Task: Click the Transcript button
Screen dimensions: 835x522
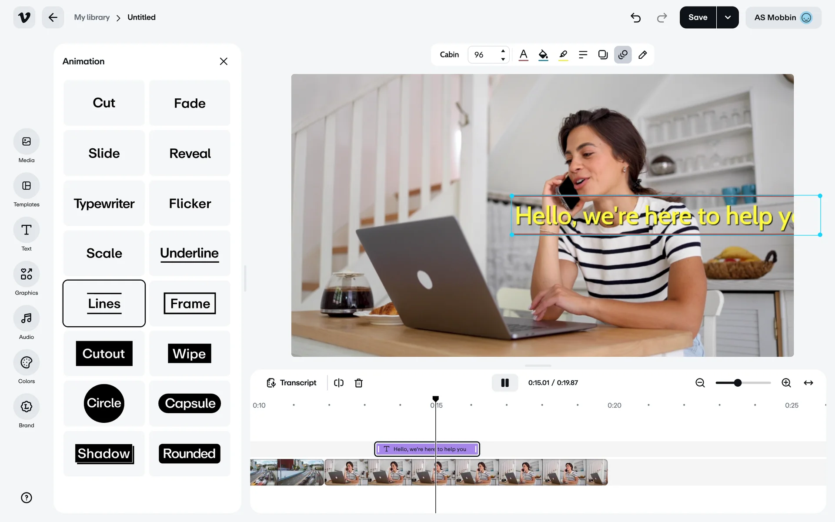Action: coord(291,383)
